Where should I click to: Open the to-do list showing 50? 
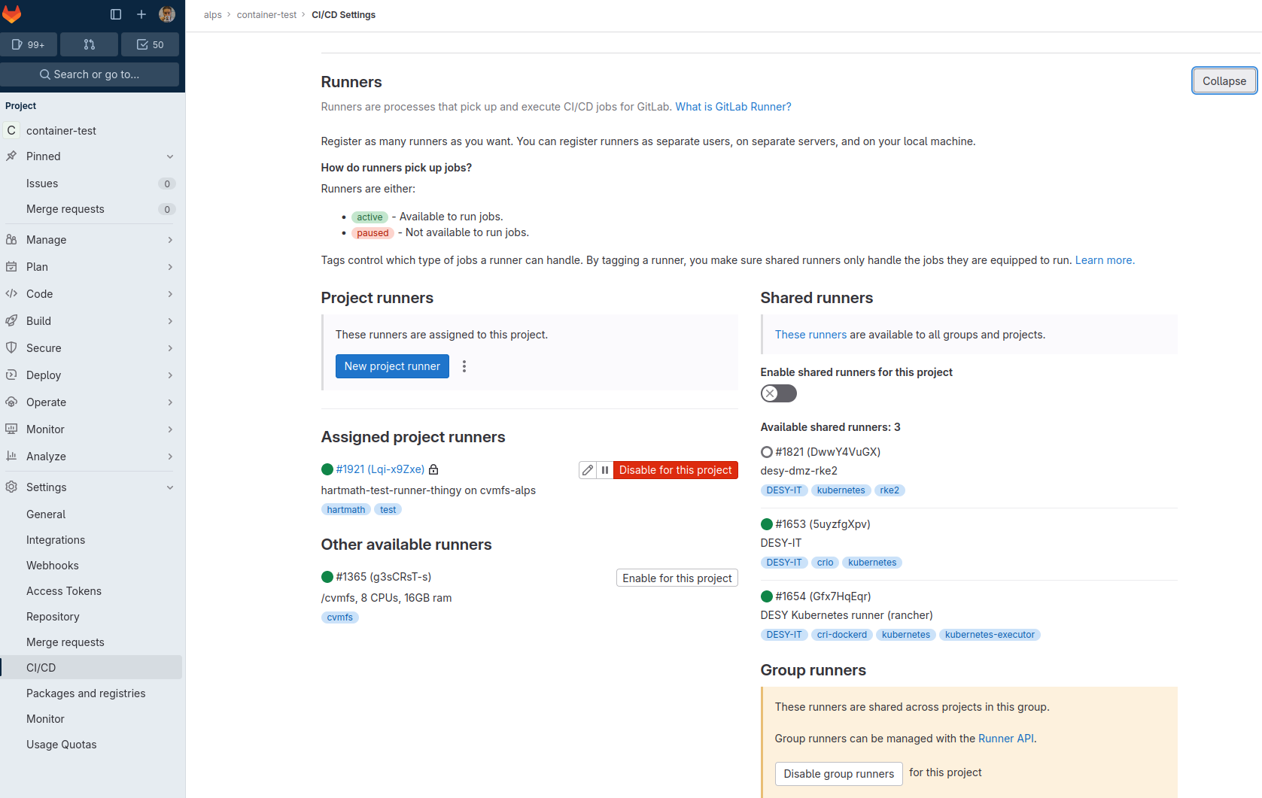coord(151,44)
